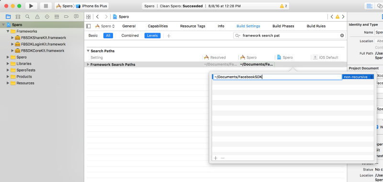This screenshot has height=182, width=383.
Task: Select the Combined view mode
Action: [x=130, y=35]
